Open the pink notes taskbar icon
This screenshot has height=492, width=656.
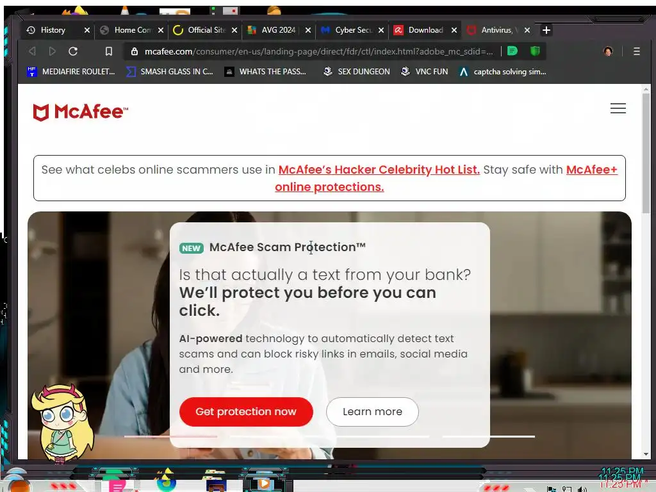coord(117,486)
